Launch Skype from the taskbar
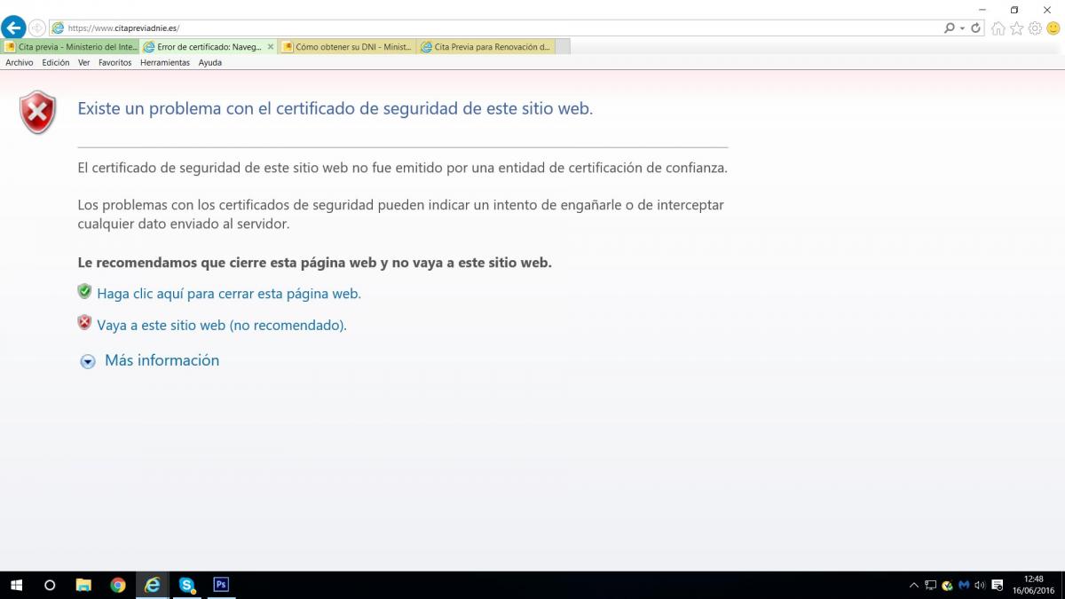Viewport: 1065px width, 599px height. (x=186, y=585)
